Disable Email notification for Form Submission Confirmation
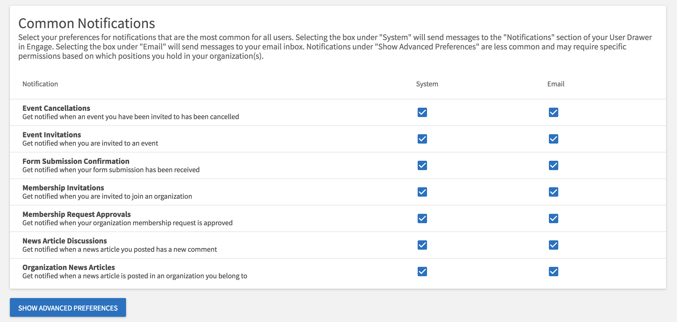677x322 pixels. (x=553, y=165)
